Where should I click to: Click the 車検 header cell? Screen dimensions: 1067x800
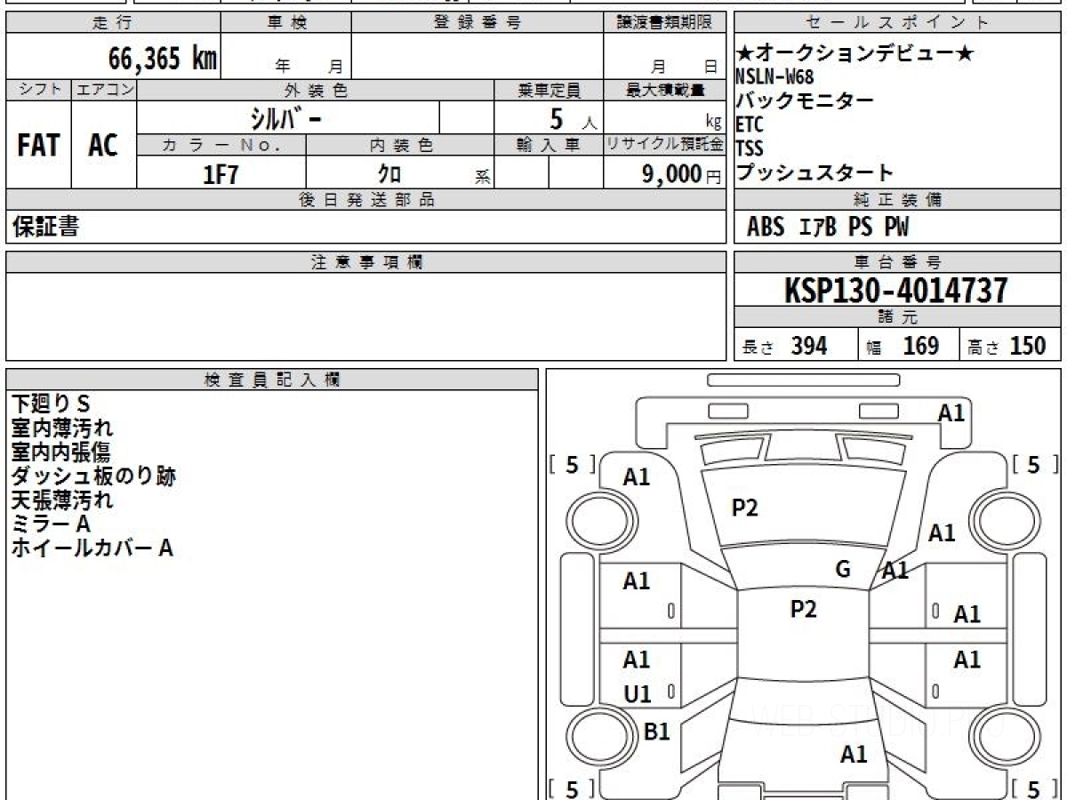coord(286,23)
